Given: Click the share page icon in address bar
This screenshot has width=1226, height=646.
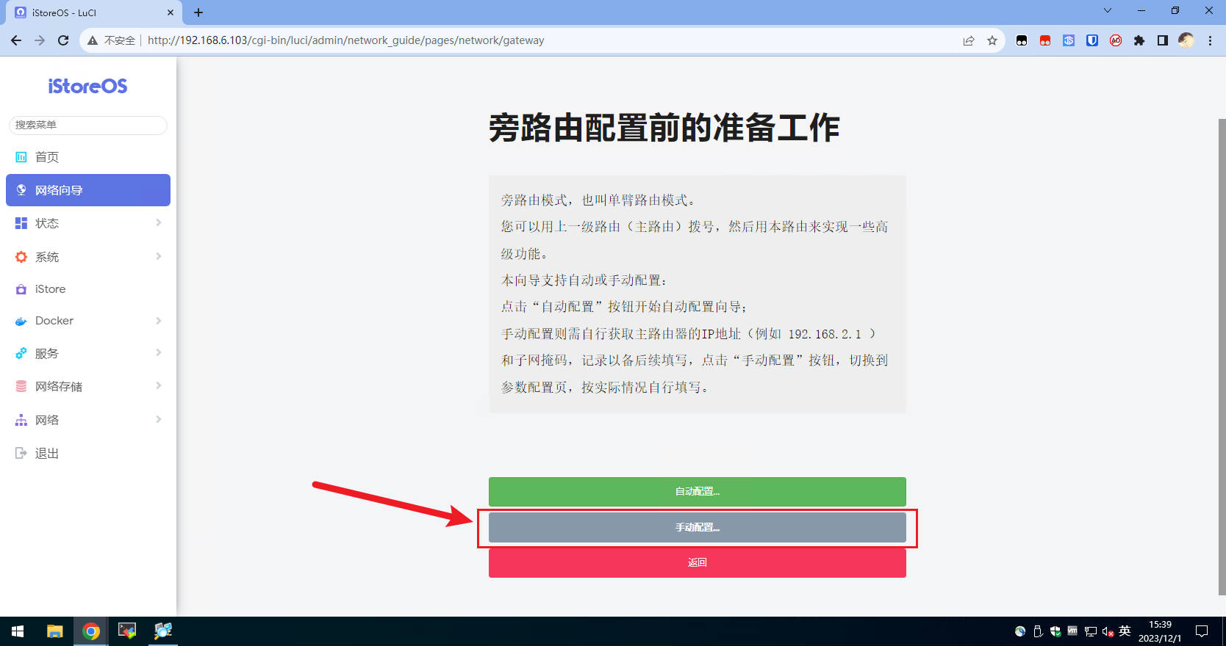Looking at the screenshot, I should 969,40.
